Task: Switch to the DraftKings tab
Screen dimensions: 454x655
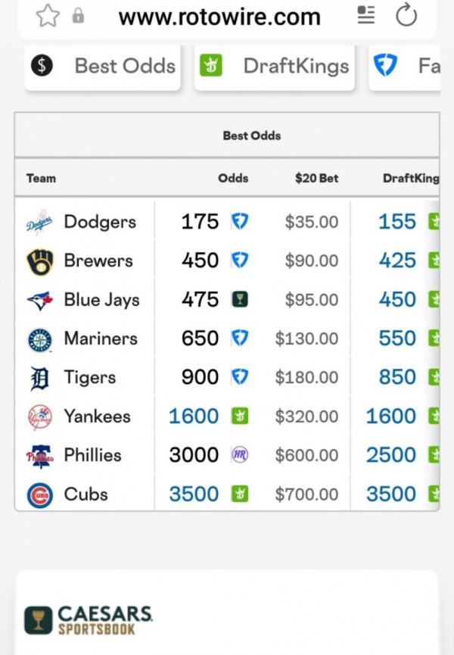Action: pos(275,67)
